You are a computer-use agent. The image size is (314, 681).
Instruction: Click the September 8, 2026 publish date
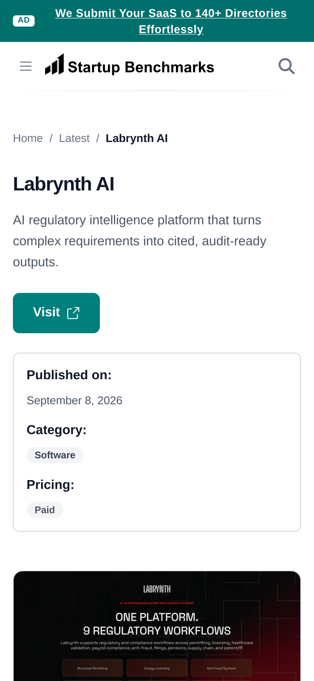point(74,401)
